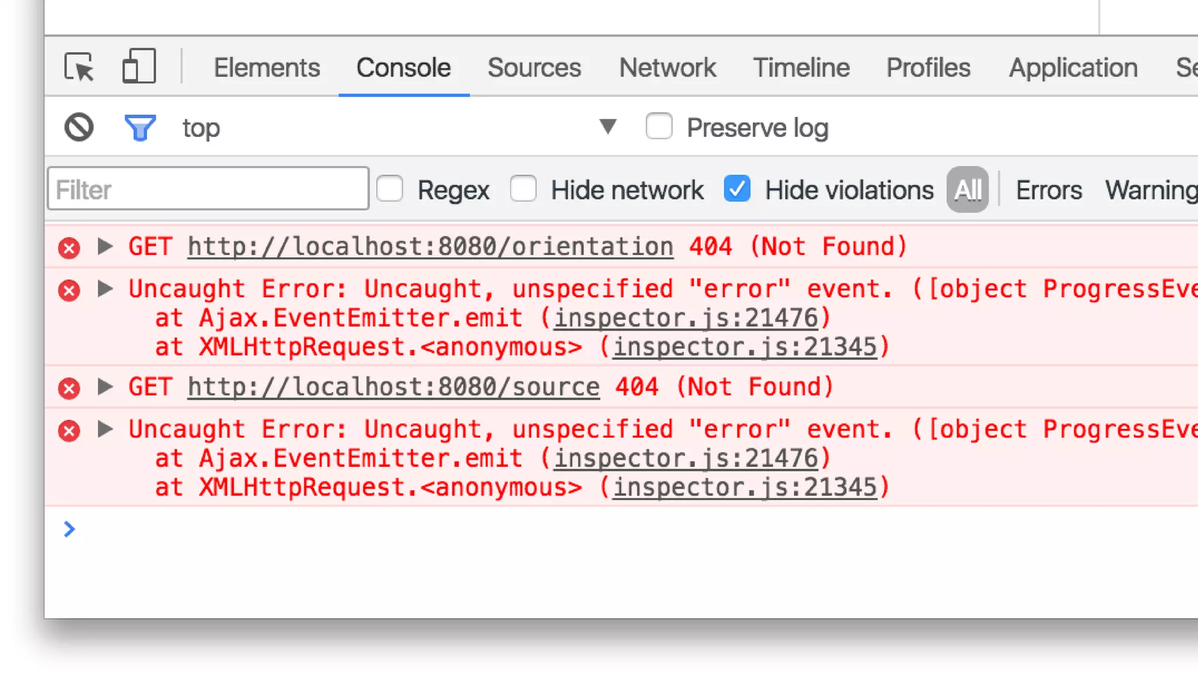Image resolution: width=1198 pixels, height=674 pixels.
Task: Open the localhost:8080/source link
Action: [x=393, y=387]
